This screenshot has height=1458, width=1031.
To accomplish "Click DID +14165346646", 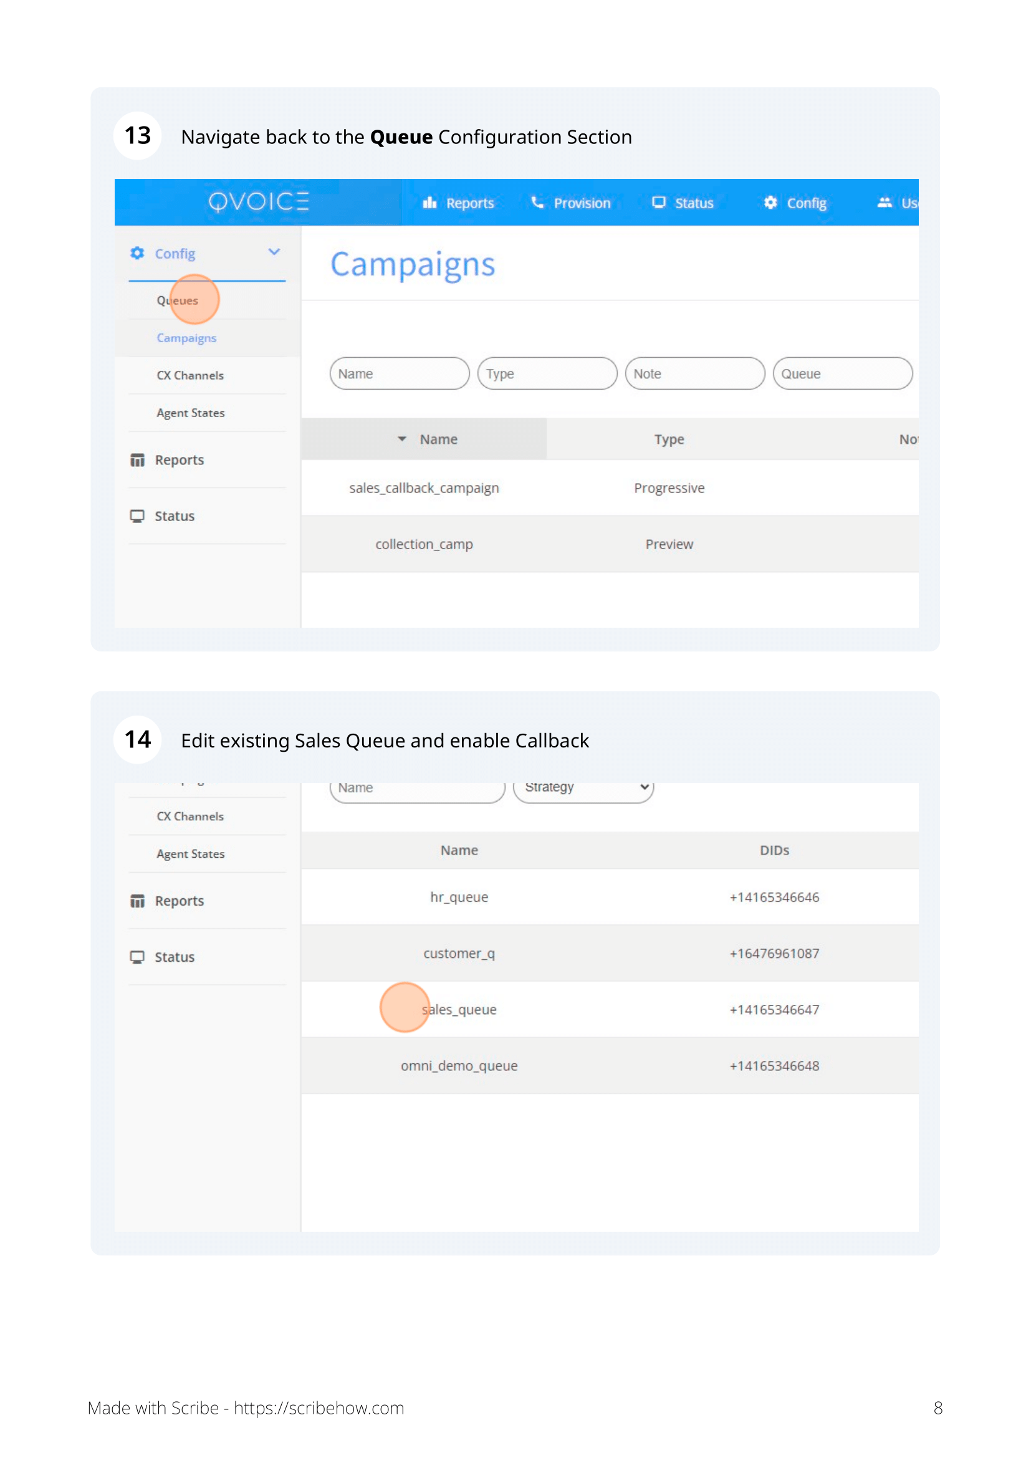I will pyautogui.click(x=775, y=897).
